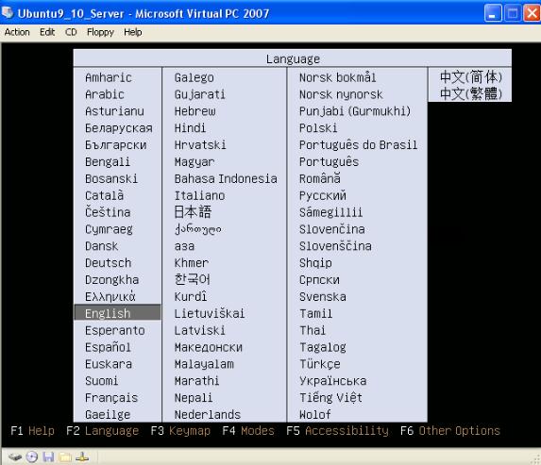Viewport: 541px width, 465px height.
Task: Click the shared folder status icon
Action: 65,457
